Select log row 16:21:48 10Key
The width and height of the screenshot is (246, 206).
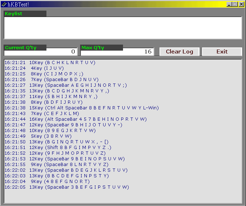click(x=50, y=131)
